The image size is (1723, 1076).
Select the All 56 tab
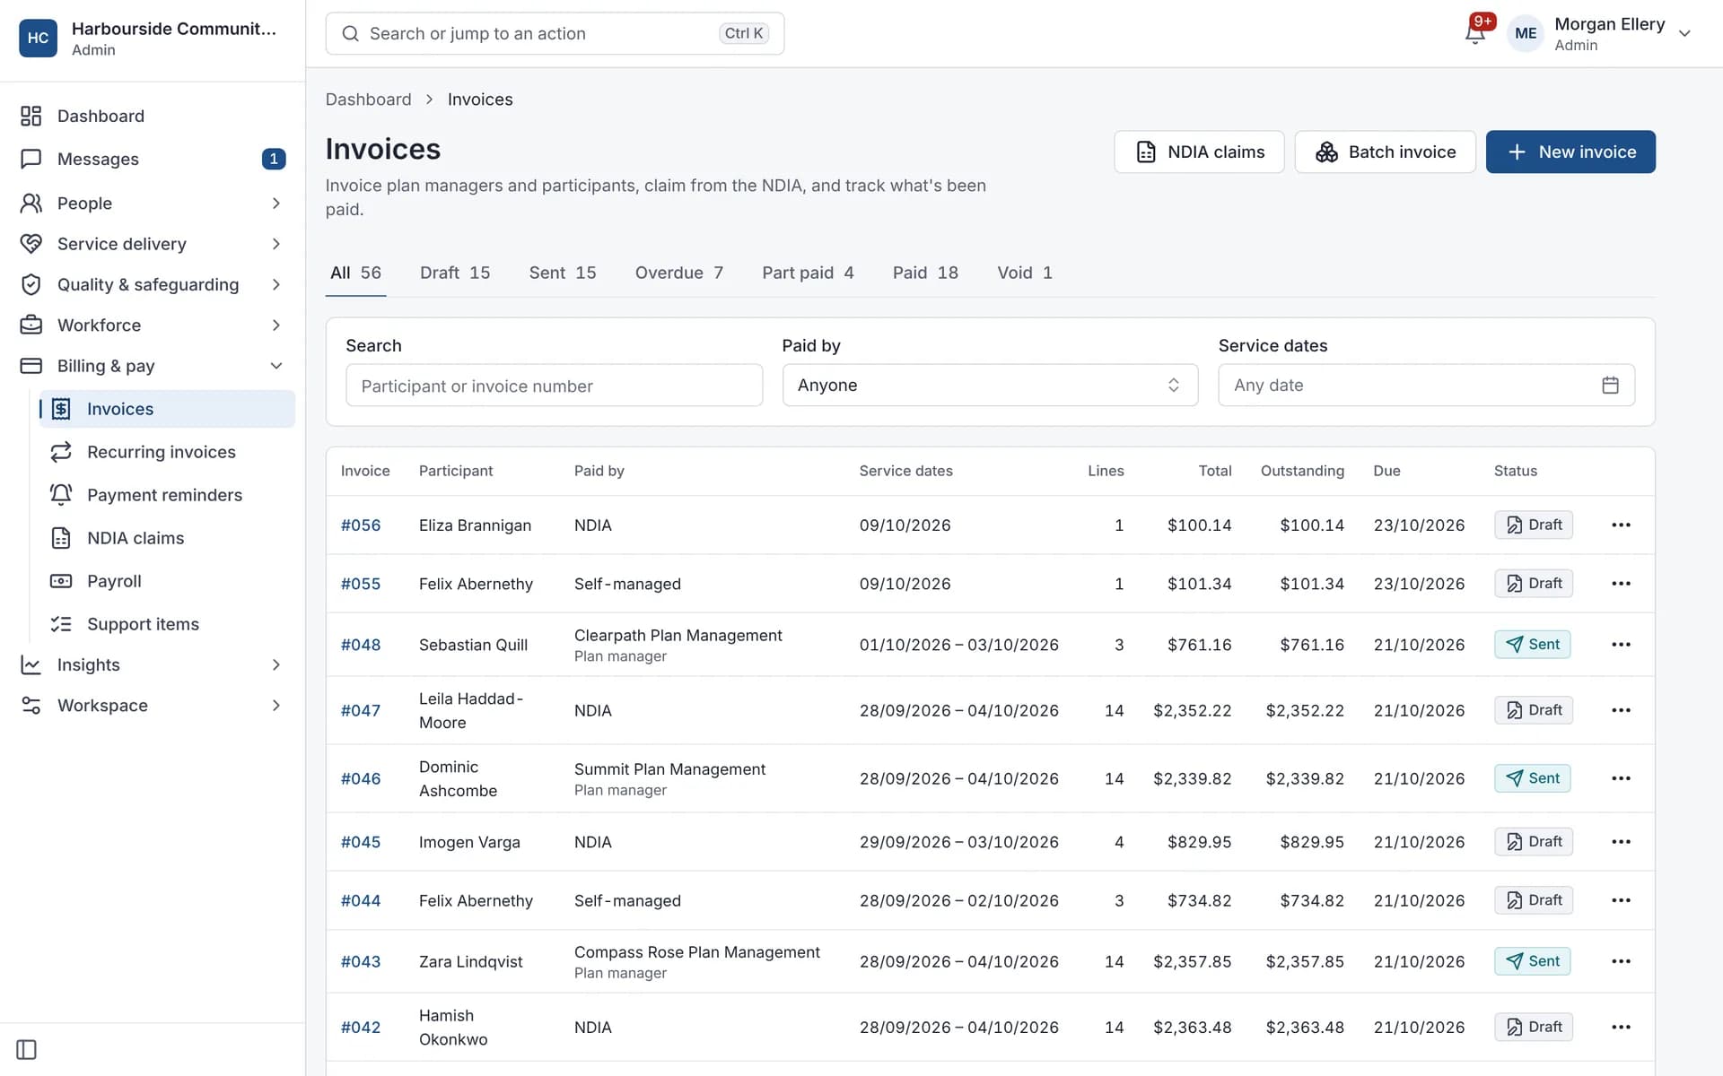(x=355, y=273)
